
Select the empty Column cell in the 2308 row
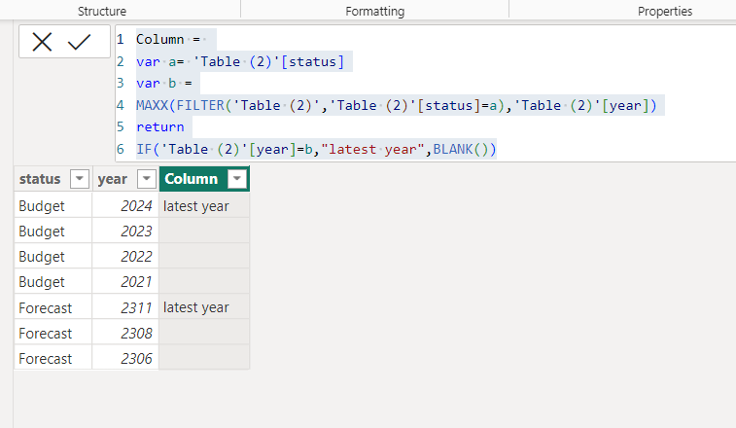[204, 333]
